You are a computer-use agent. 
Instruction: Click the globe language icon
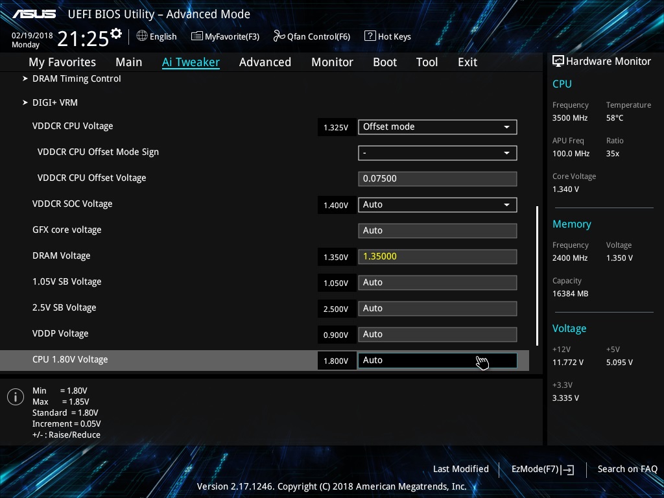pyautogui.click(x=142, y=36)
